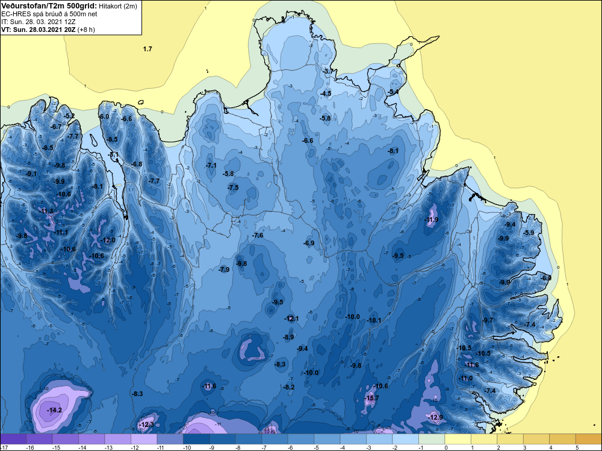Click the -7.1 temperature value
Image resolution: width=602 pixels, height=451 pixels.
coord(211,165)
